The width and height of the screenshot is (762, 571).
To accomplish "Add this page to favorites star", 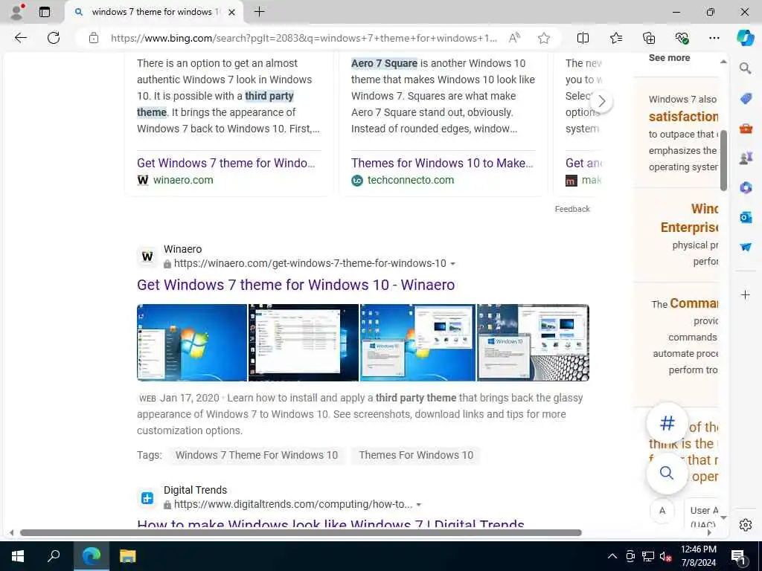I will click(x=544, y=38).
